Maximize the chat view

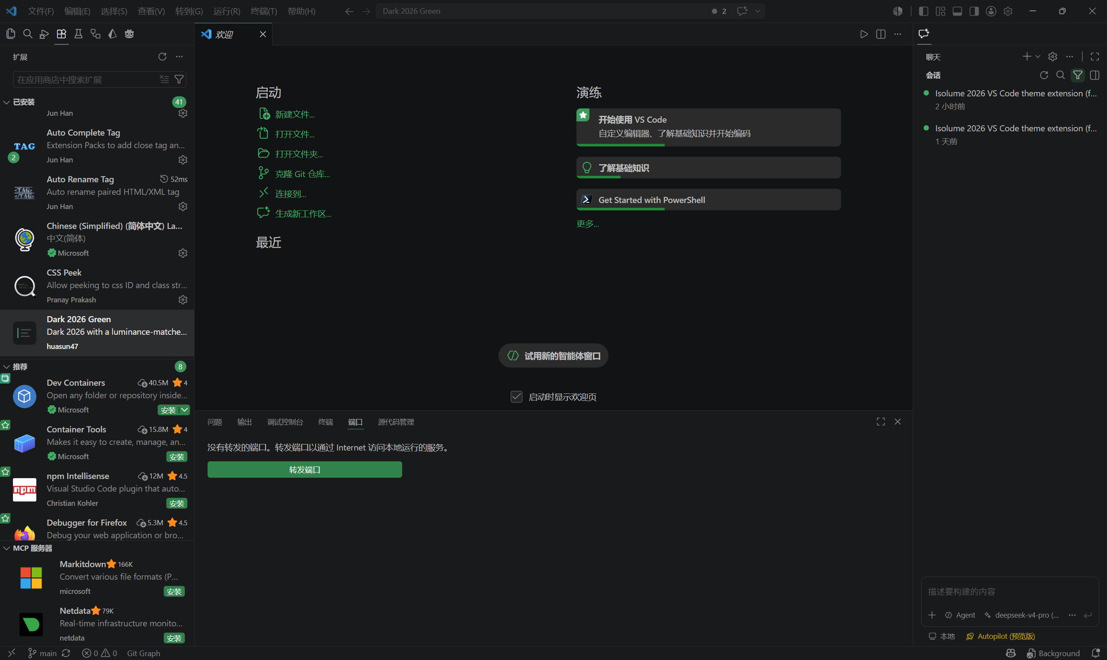[x=1095, y=57]
